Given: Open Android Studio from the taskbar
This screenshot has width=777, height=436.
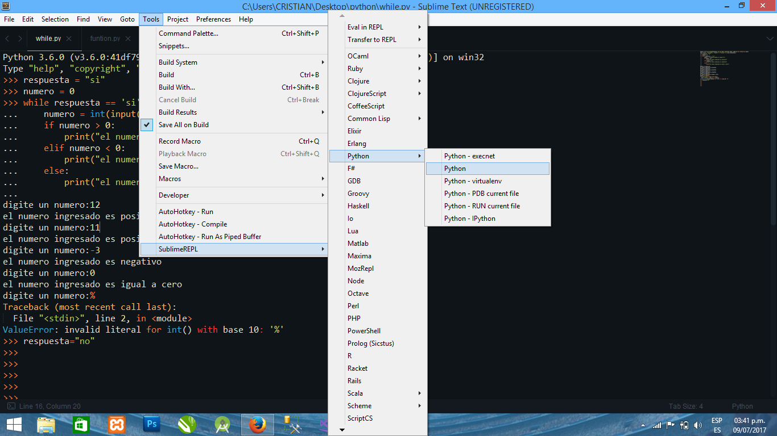Looking at the screenshot, I should coord(222,424).
